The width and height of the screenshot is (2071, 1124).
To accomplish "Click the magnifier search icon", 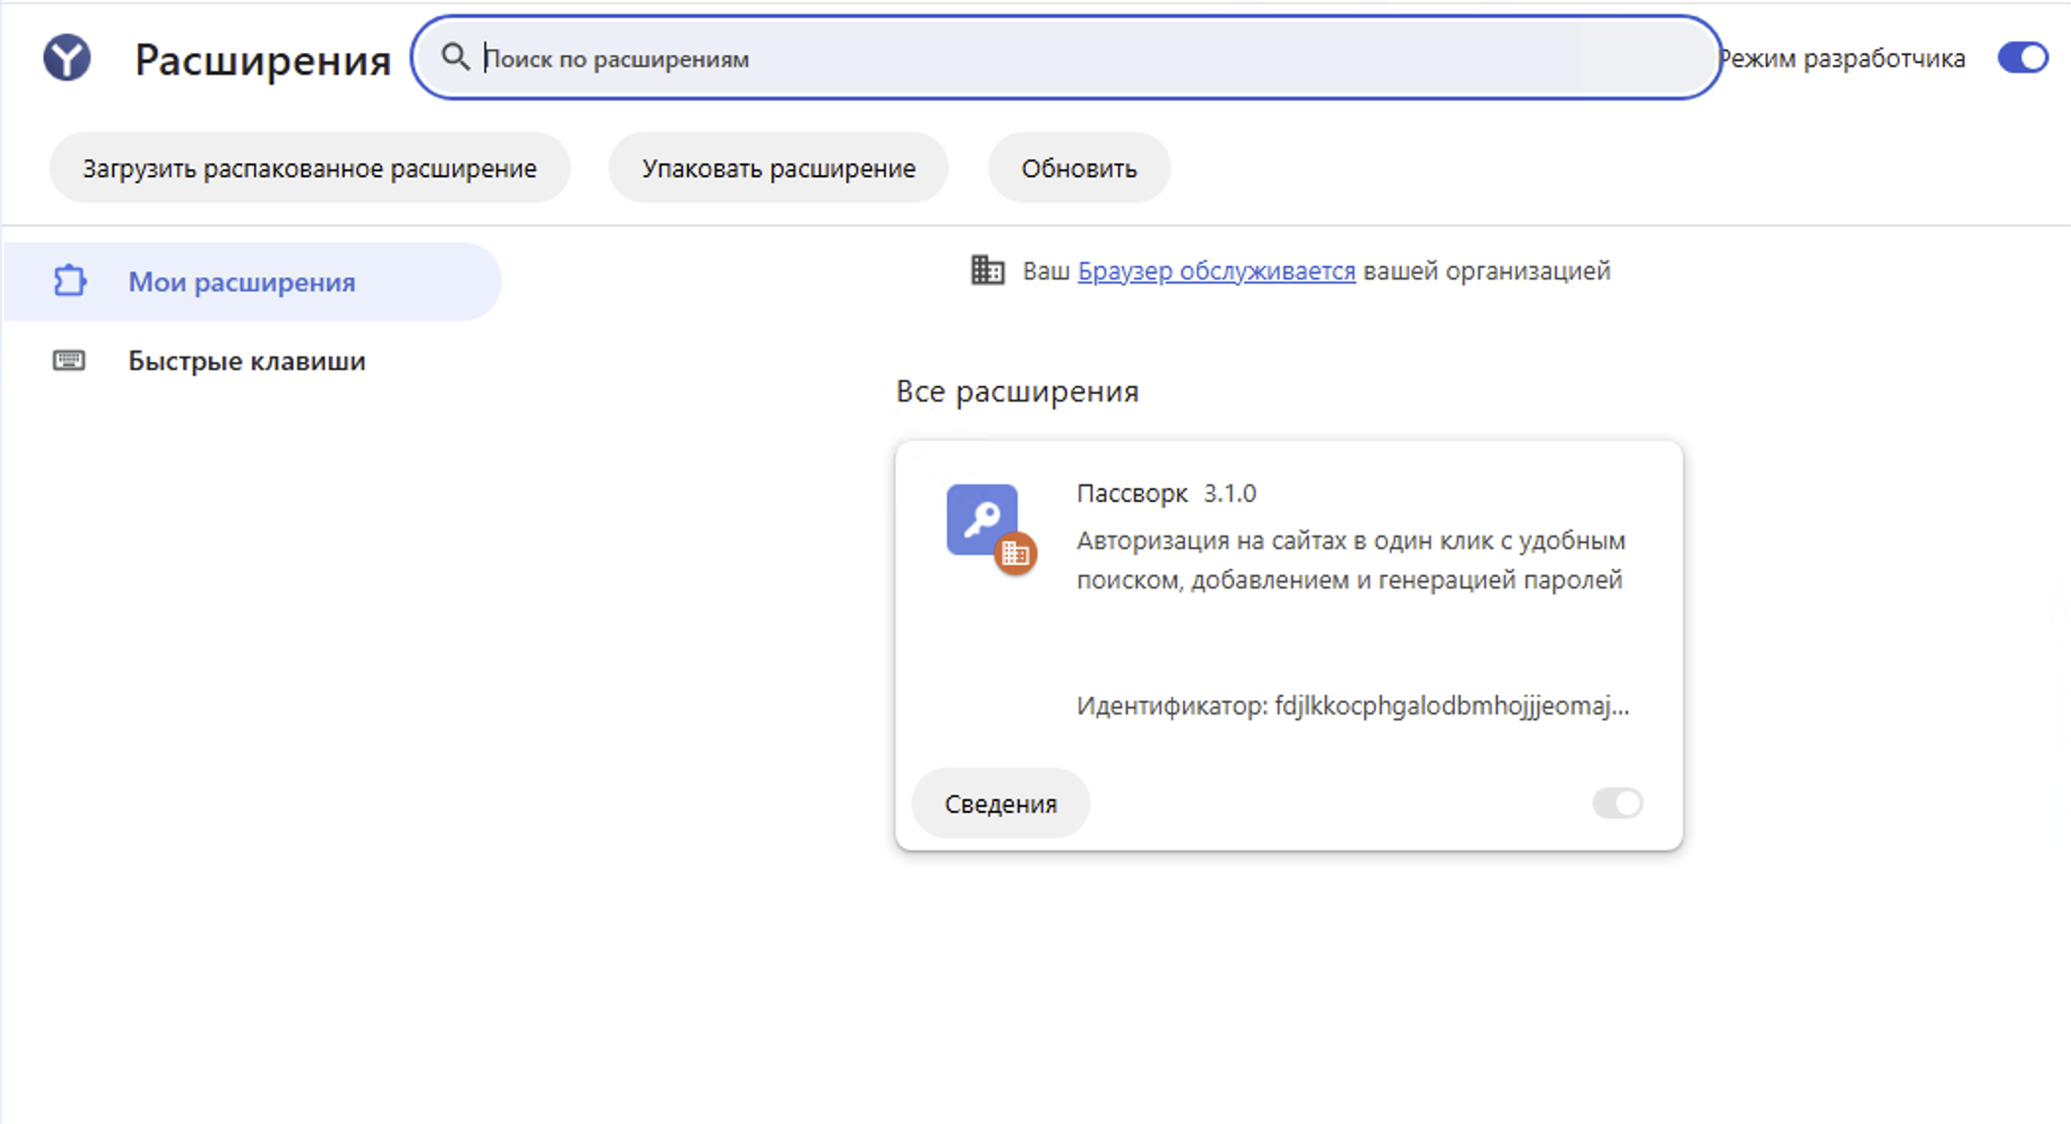I will tap(455, 57).
